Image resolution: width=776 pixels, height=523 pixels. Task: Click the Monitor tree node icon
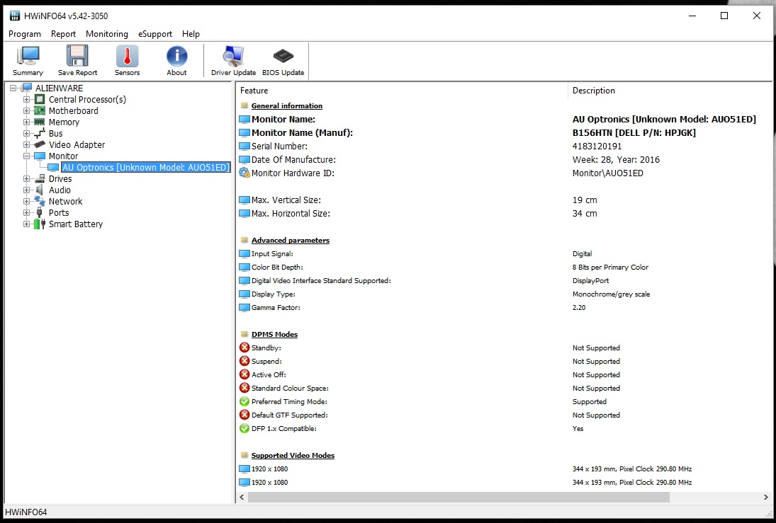pos(40,156)
